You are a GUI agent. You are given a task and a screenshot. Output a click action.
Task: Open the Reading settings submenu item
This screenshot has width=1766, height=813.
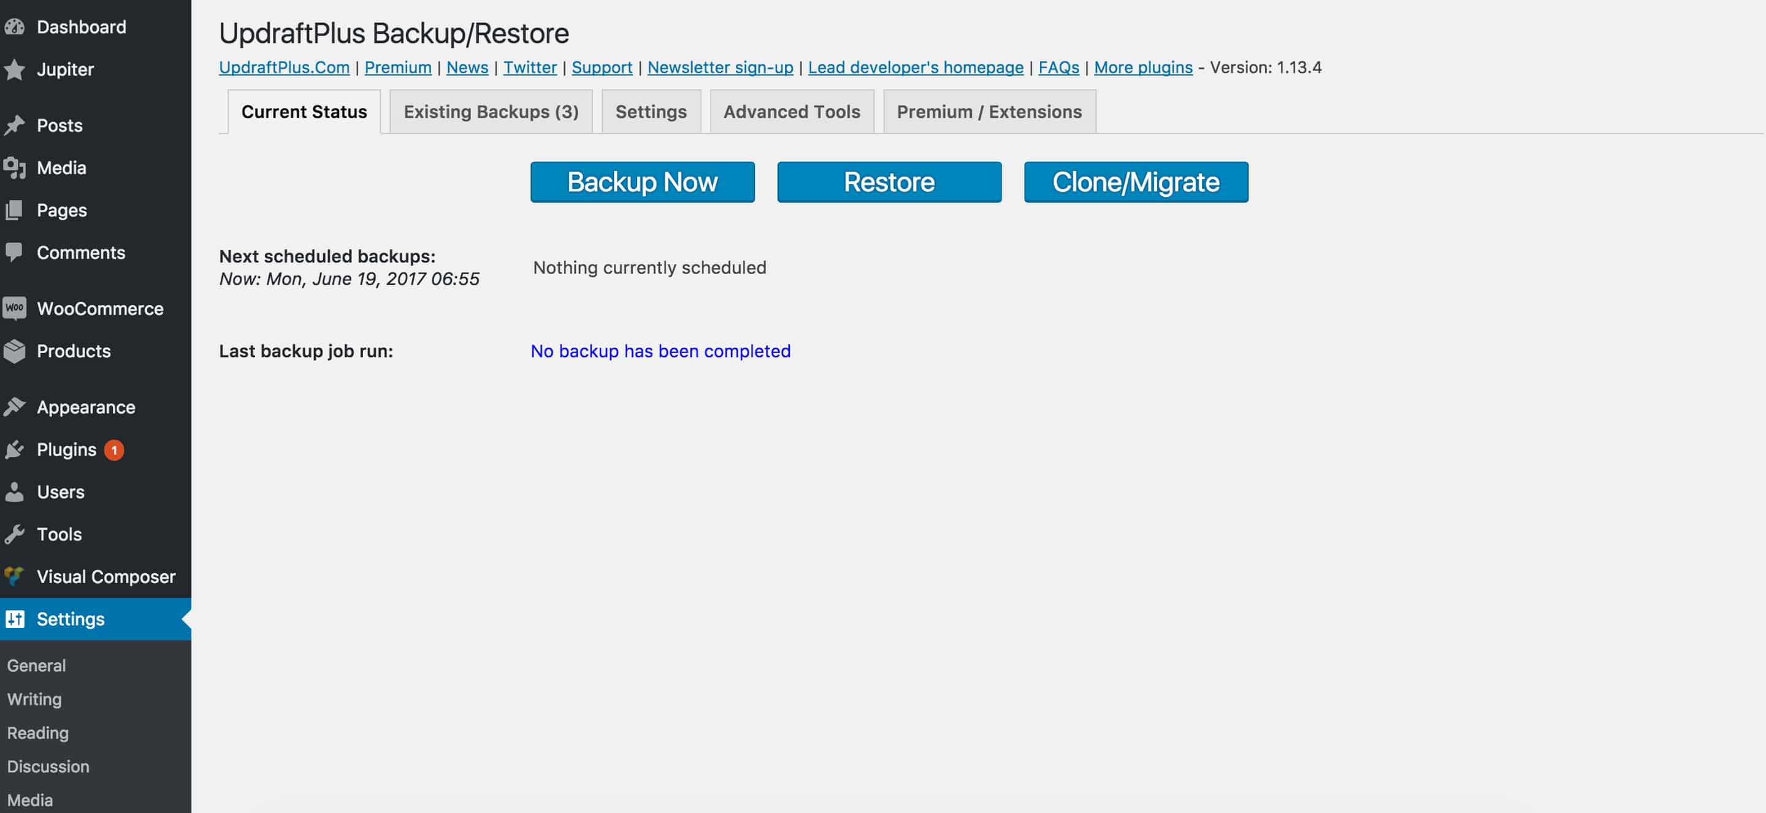[37, 733]
